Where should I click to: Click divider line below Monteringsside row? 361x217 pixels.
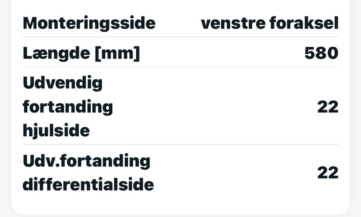coord(180,37)
